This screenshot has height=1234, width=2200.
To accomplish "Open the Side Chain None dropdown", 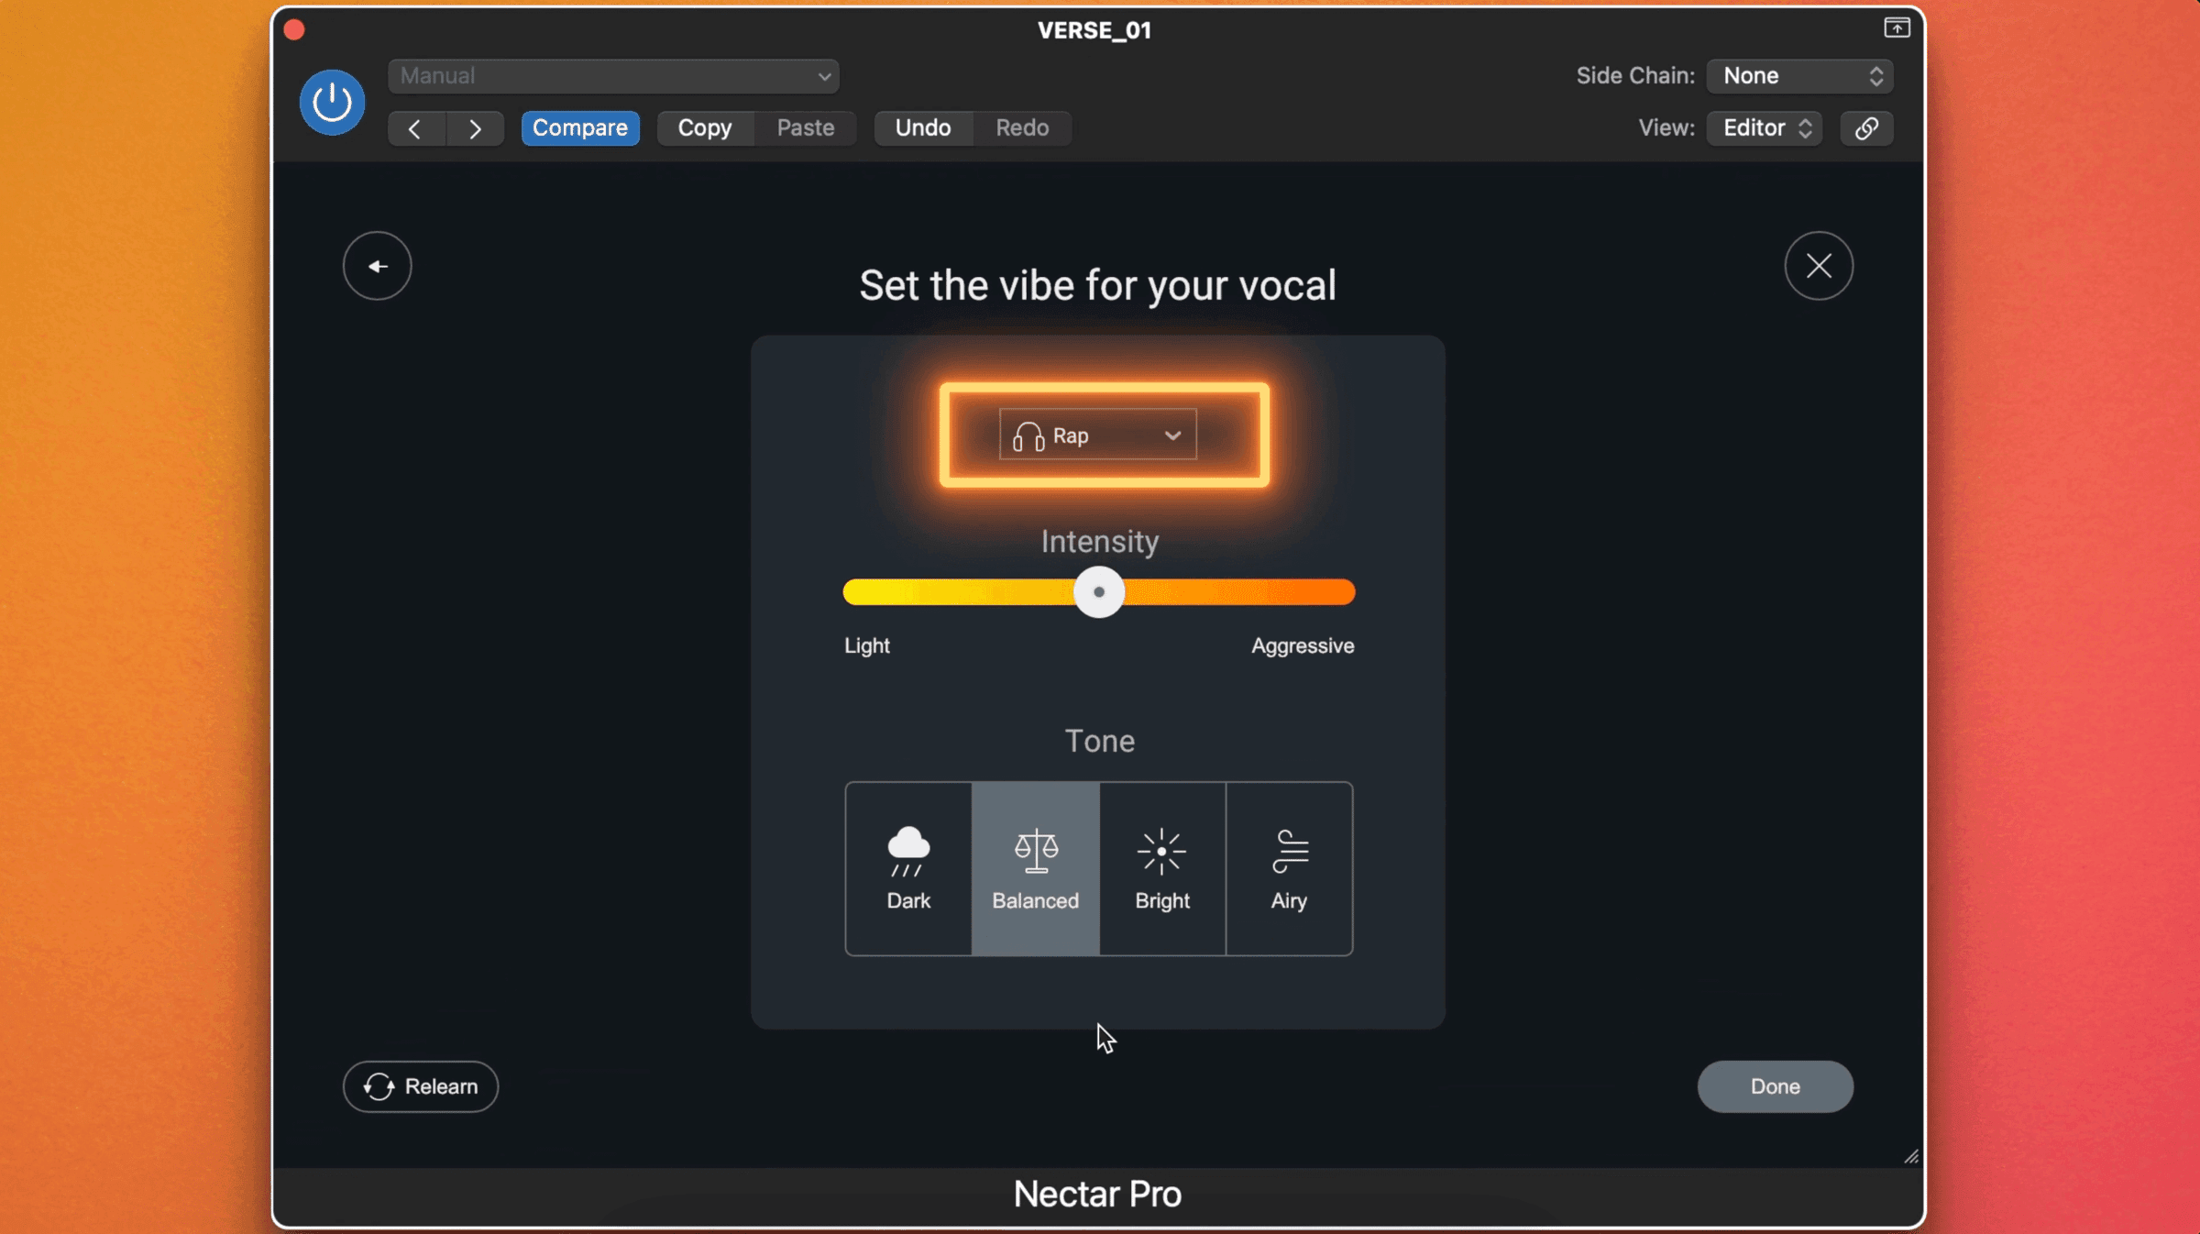I will 1800,76.
